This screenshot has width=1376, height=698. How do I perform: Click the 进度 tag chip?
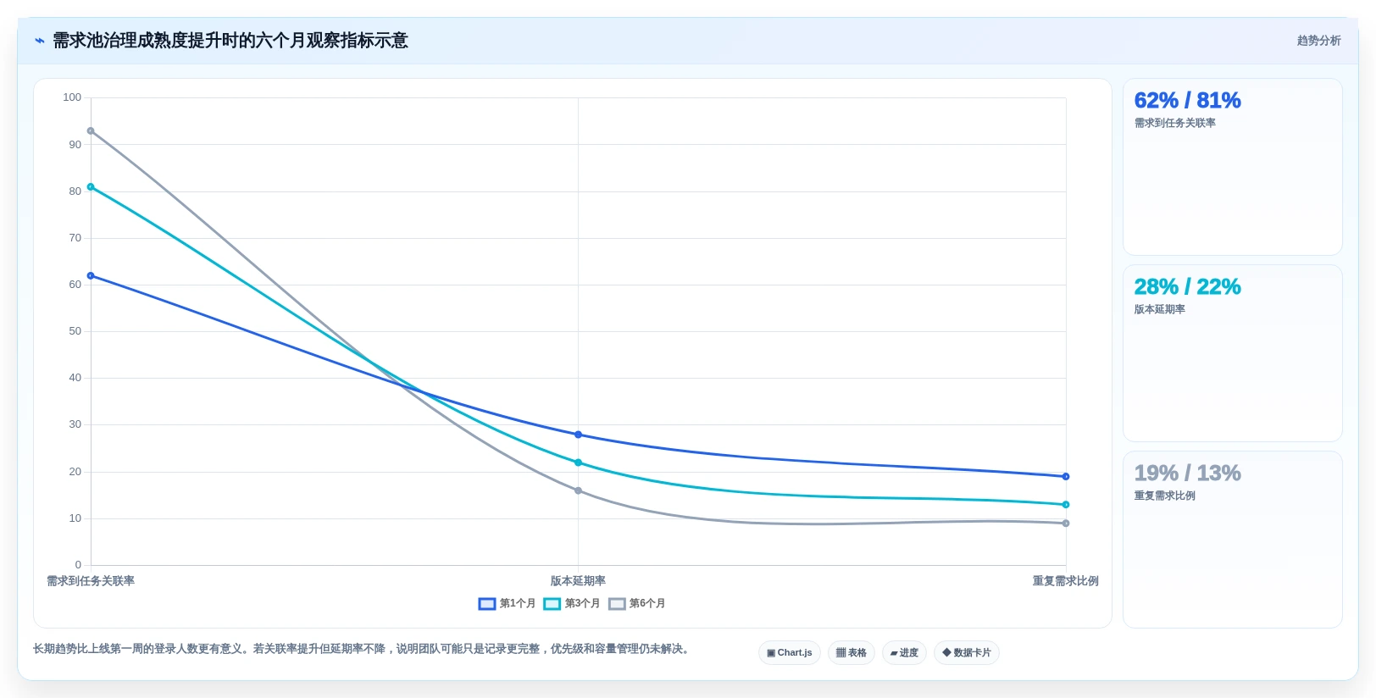(904, 653)
